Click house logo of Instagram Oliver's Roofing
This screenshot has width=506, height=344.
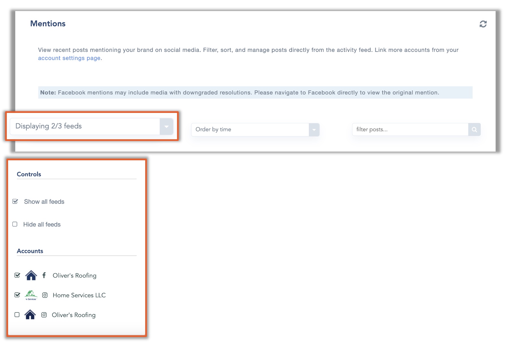pos(30,315)
